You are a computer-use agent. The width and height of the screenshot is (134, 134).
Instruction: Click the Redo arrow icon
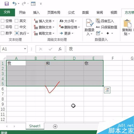point(24,4)
